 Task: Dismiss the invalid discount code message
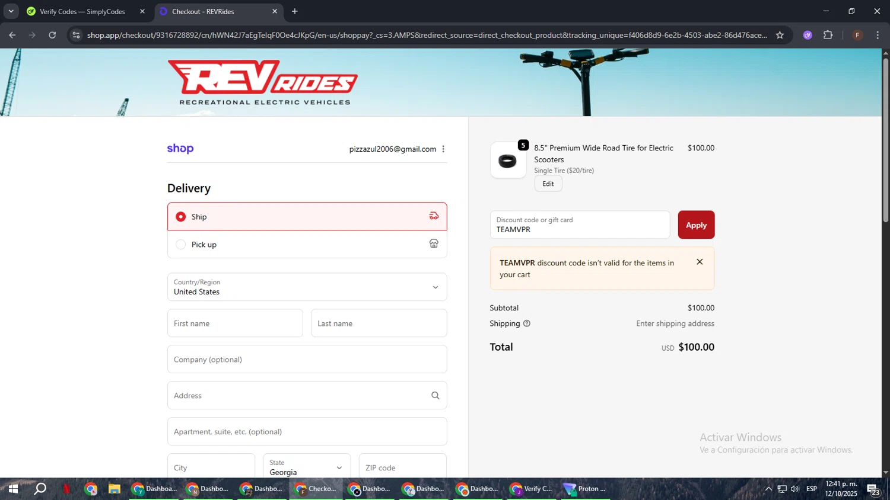click(700, 262)
